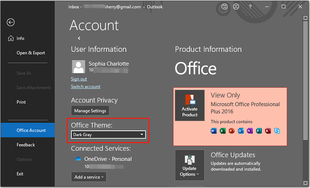Click the small chevron below Account heading

79,38
